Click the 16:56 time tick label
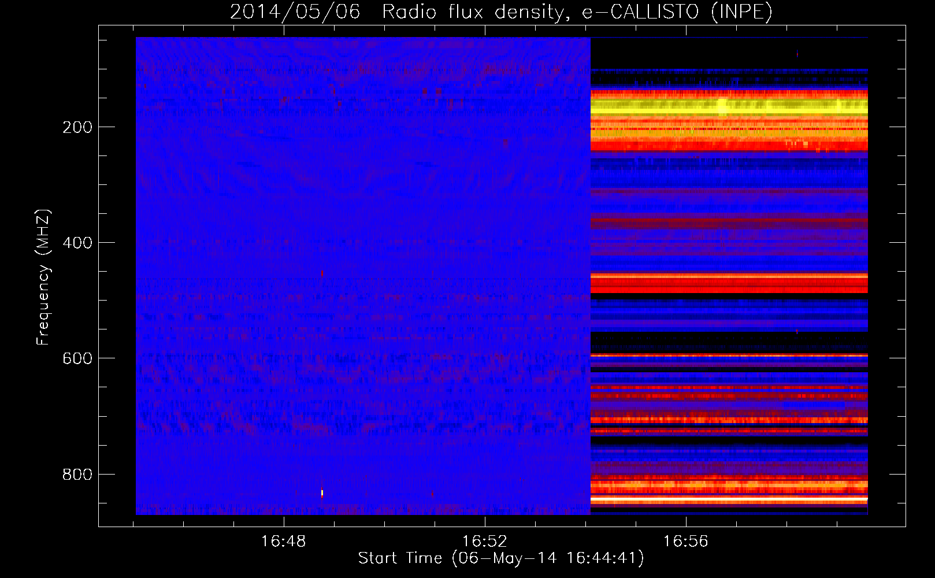 (685, 542)
